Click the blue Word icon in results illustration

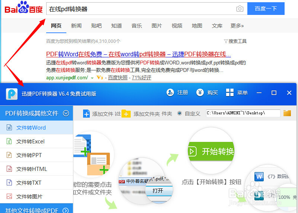tap(259, 177)
